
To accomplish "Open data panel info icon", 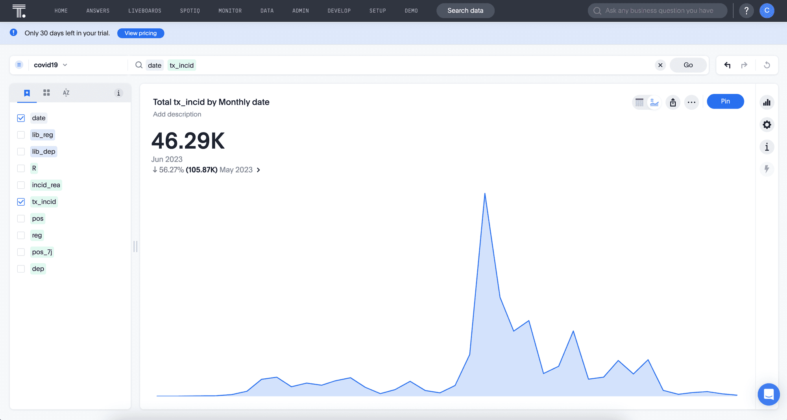I will tap(118, 93).
